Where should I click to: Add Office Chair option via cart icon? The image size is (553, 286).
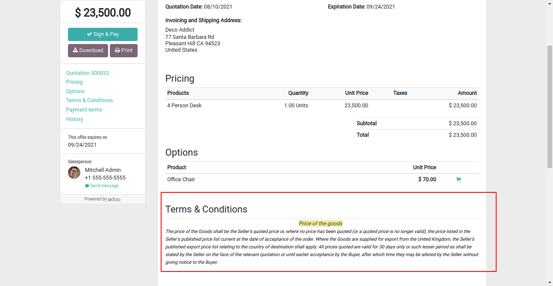coord(458,180)
